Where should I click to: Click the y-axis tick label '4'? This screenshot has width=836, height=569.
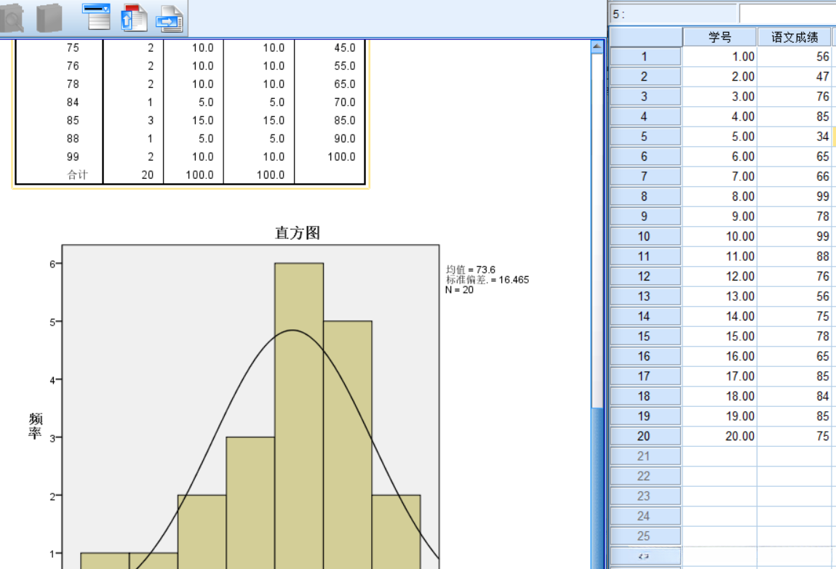(52, 380)
